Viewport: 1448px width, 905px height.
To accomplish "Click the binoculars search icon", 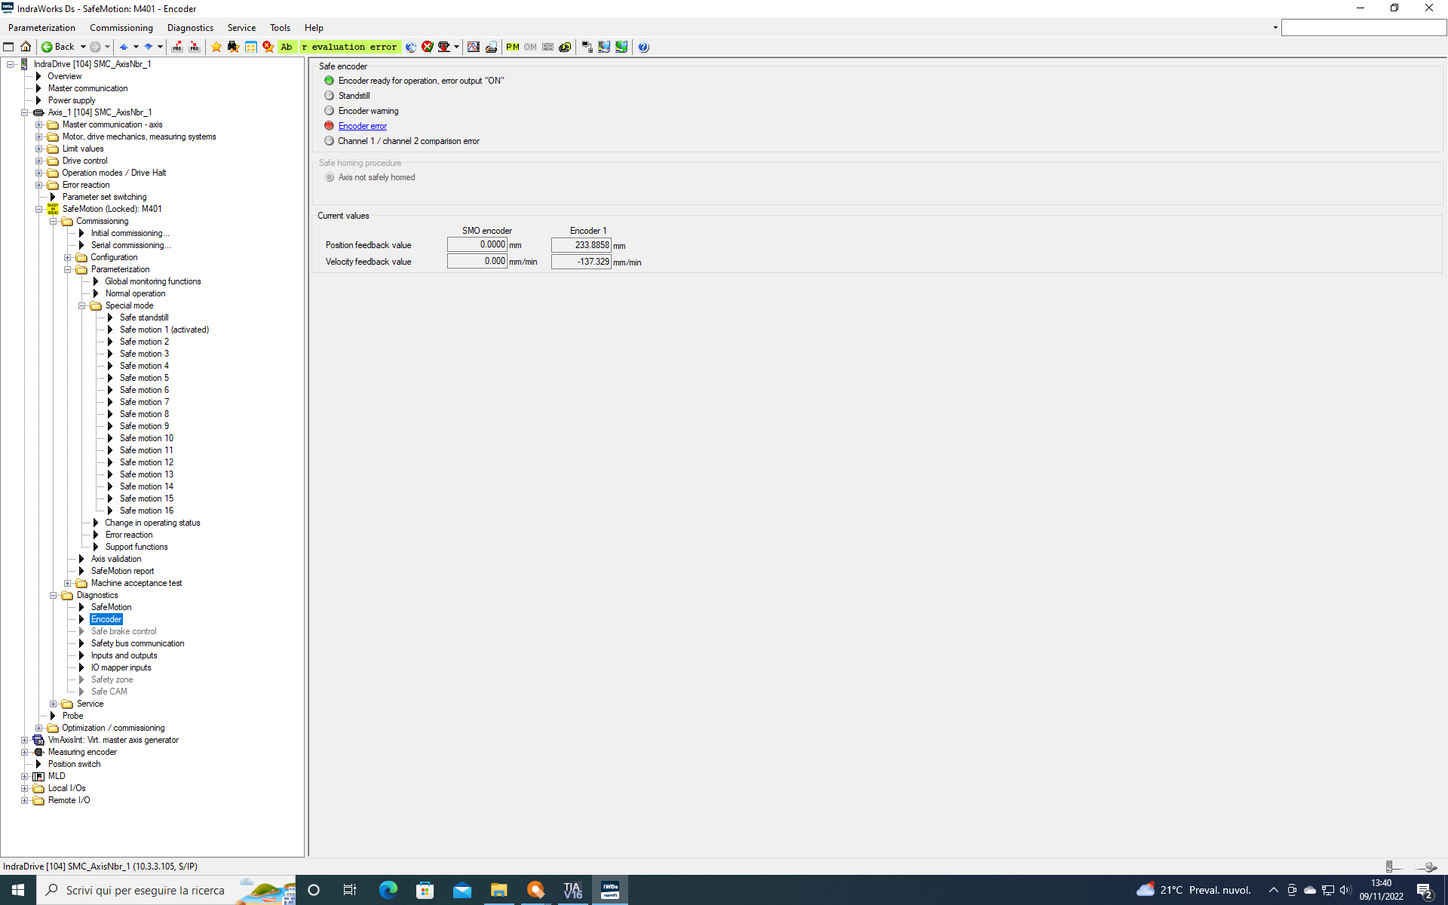I will pos(233,47).
